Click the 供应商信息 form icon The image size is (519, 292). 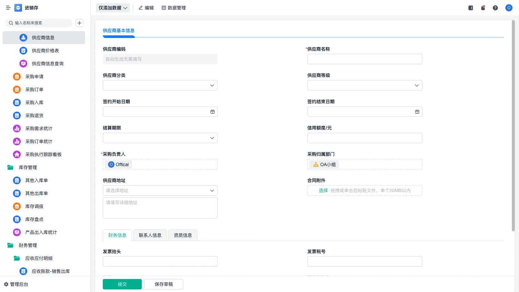[x=23, y=38]
